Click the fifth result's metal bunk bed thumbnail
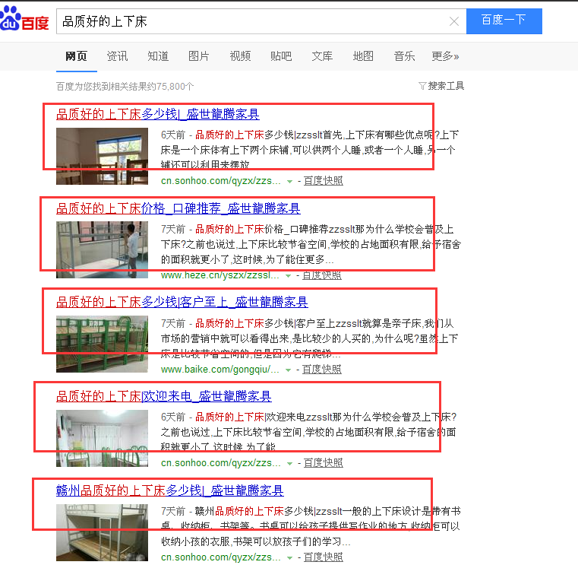578x565 pixels. click(x=102, y=532)
